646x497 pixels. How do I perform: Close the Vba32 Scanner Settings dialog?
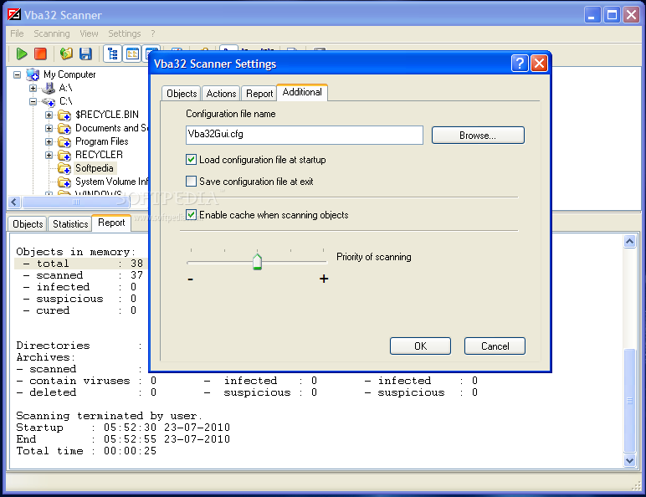[x=539, y=64]
